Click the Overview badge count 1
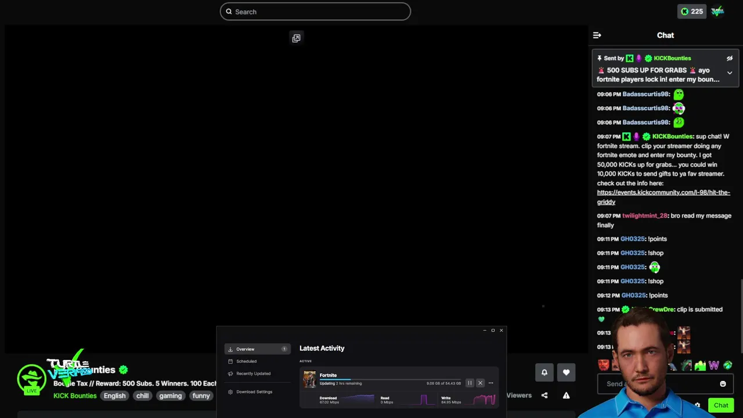The width and height of the screenshot is (743, 418). point(284,349)
